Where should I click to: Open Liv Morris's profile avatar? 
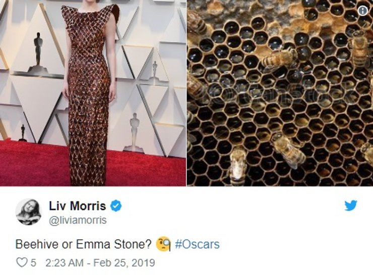(x=29, y=211)
